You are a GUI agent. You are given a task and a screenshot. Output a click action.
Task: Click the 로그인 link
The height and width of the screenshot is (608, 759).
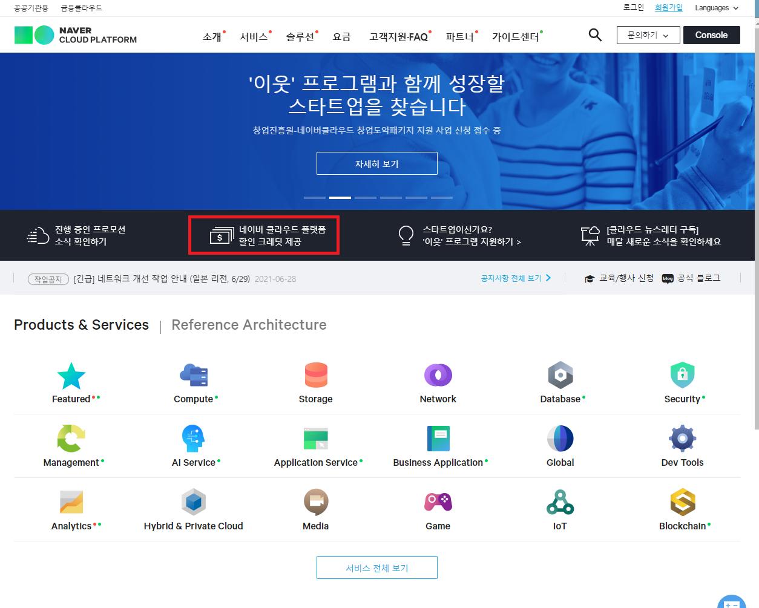(x=634, y=7)
